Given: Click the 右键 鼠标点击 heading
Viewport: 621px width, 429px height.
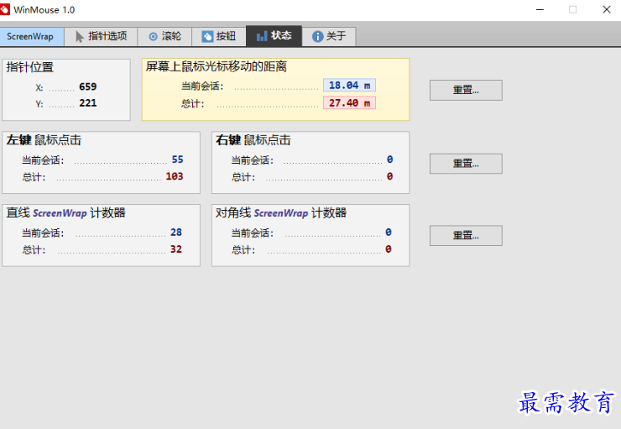Looking at the screenshot, I should [253, 140].
